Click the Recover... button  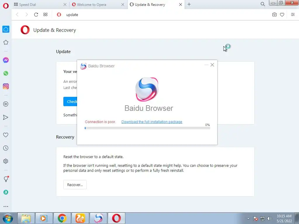(x=75, y=185)
